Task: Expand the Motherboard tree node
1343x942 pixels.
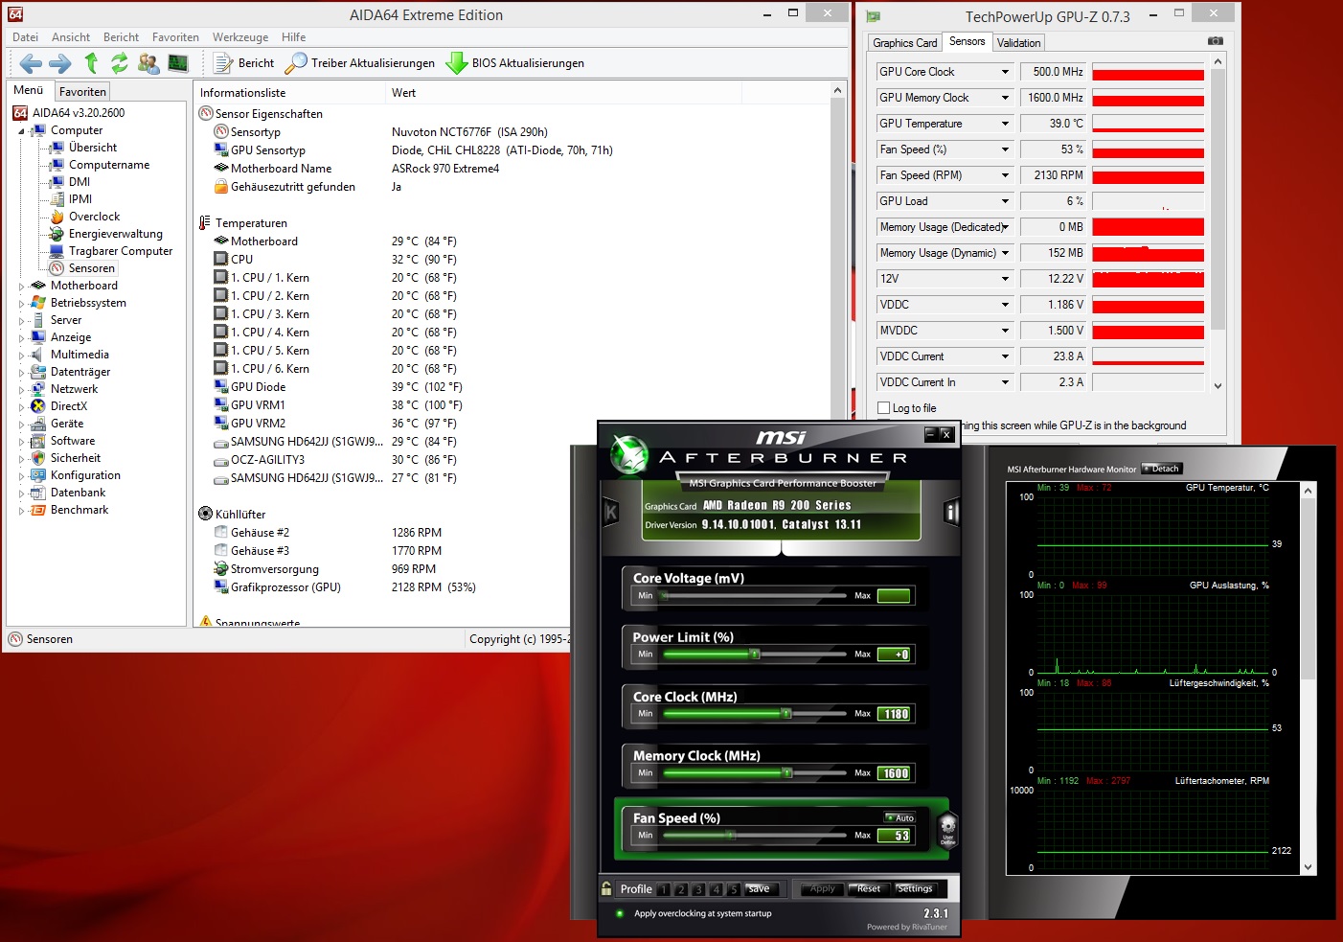Action: (x=21, y=286)
